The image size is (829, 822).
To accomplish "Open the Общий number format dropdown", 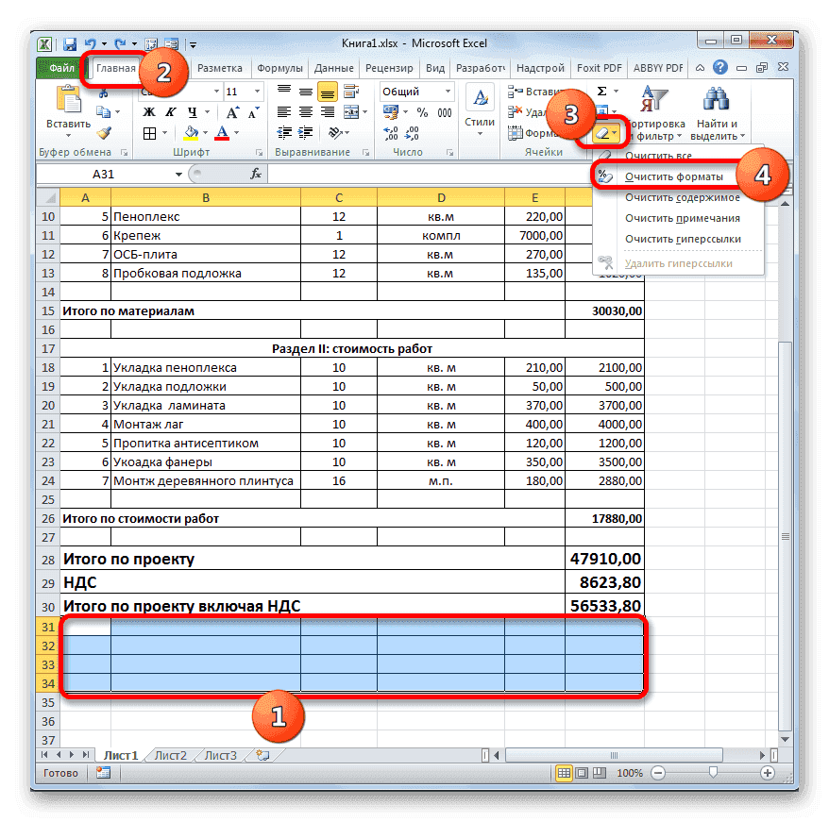I will click(447, 90).
